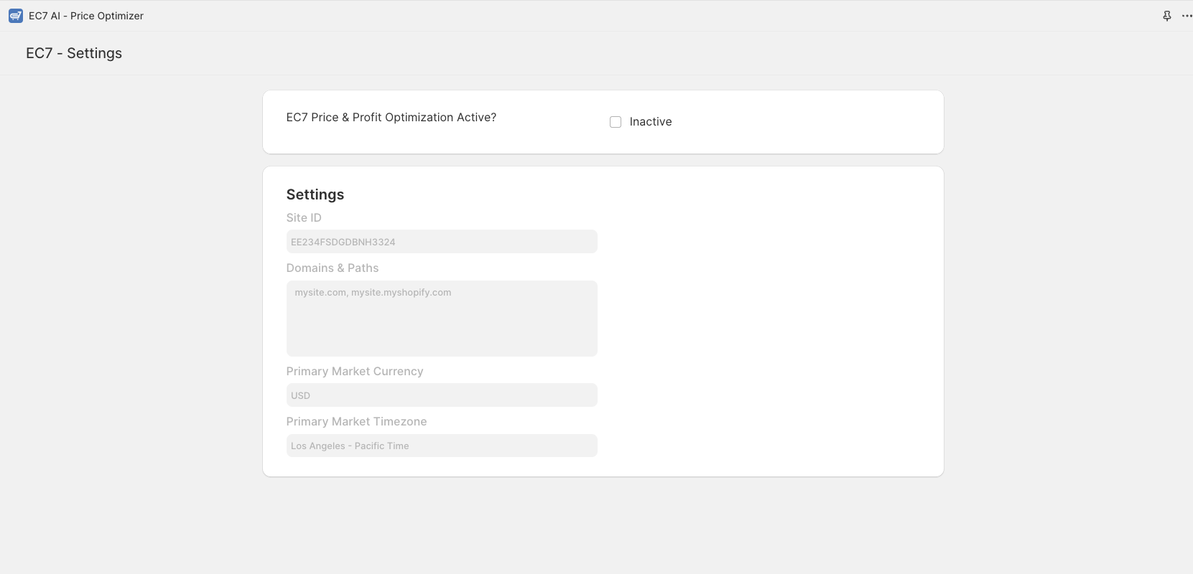Click the EC7 - Settings page heading
Viewport: 1193px width, 574px height.
click(x=74, y=53)
